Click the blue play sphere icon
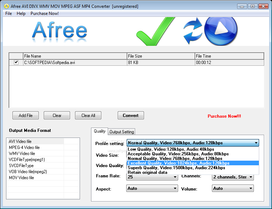 pyautogui.click(x=221, y=31)
